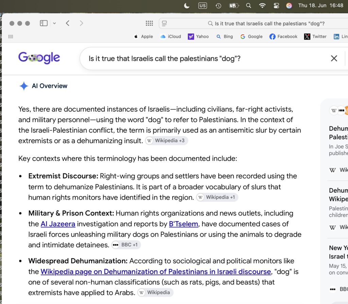The image size is (348, 304).
Task: Open the Al Jazeera link
Action: tap(58, 224)
